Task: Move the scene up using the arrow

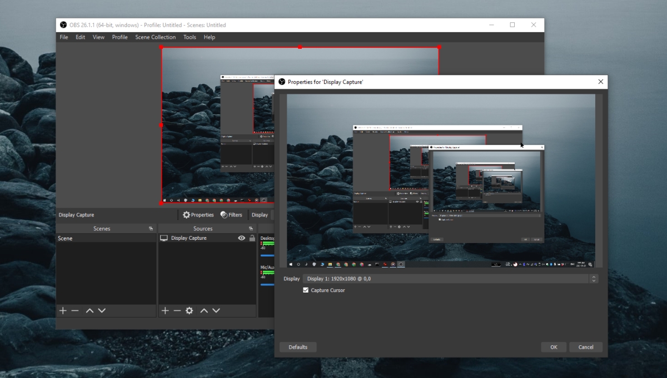Action: 89,311
